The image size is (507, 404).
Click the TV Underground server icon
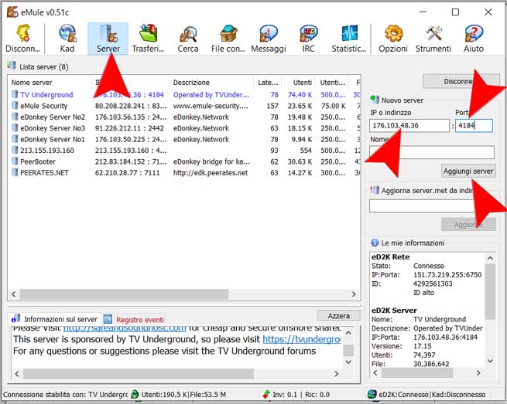pyautogui.click(x=15, y=94)
